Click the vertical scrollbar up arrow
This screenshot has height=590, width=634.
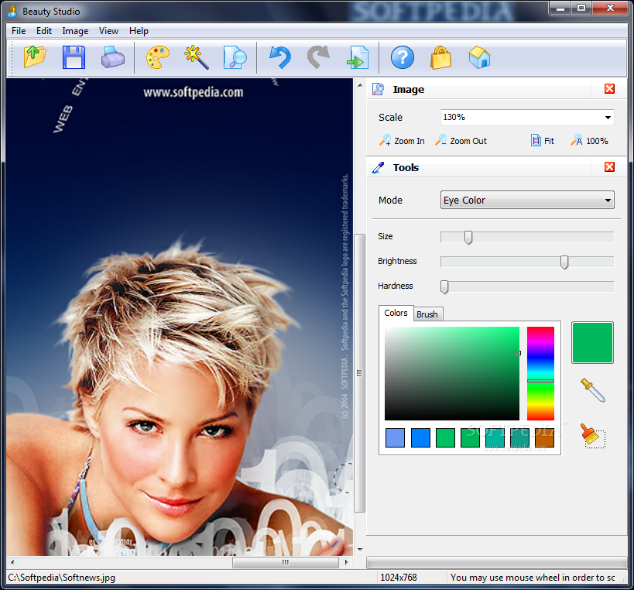pyautogui.click(x=360, y=85)
